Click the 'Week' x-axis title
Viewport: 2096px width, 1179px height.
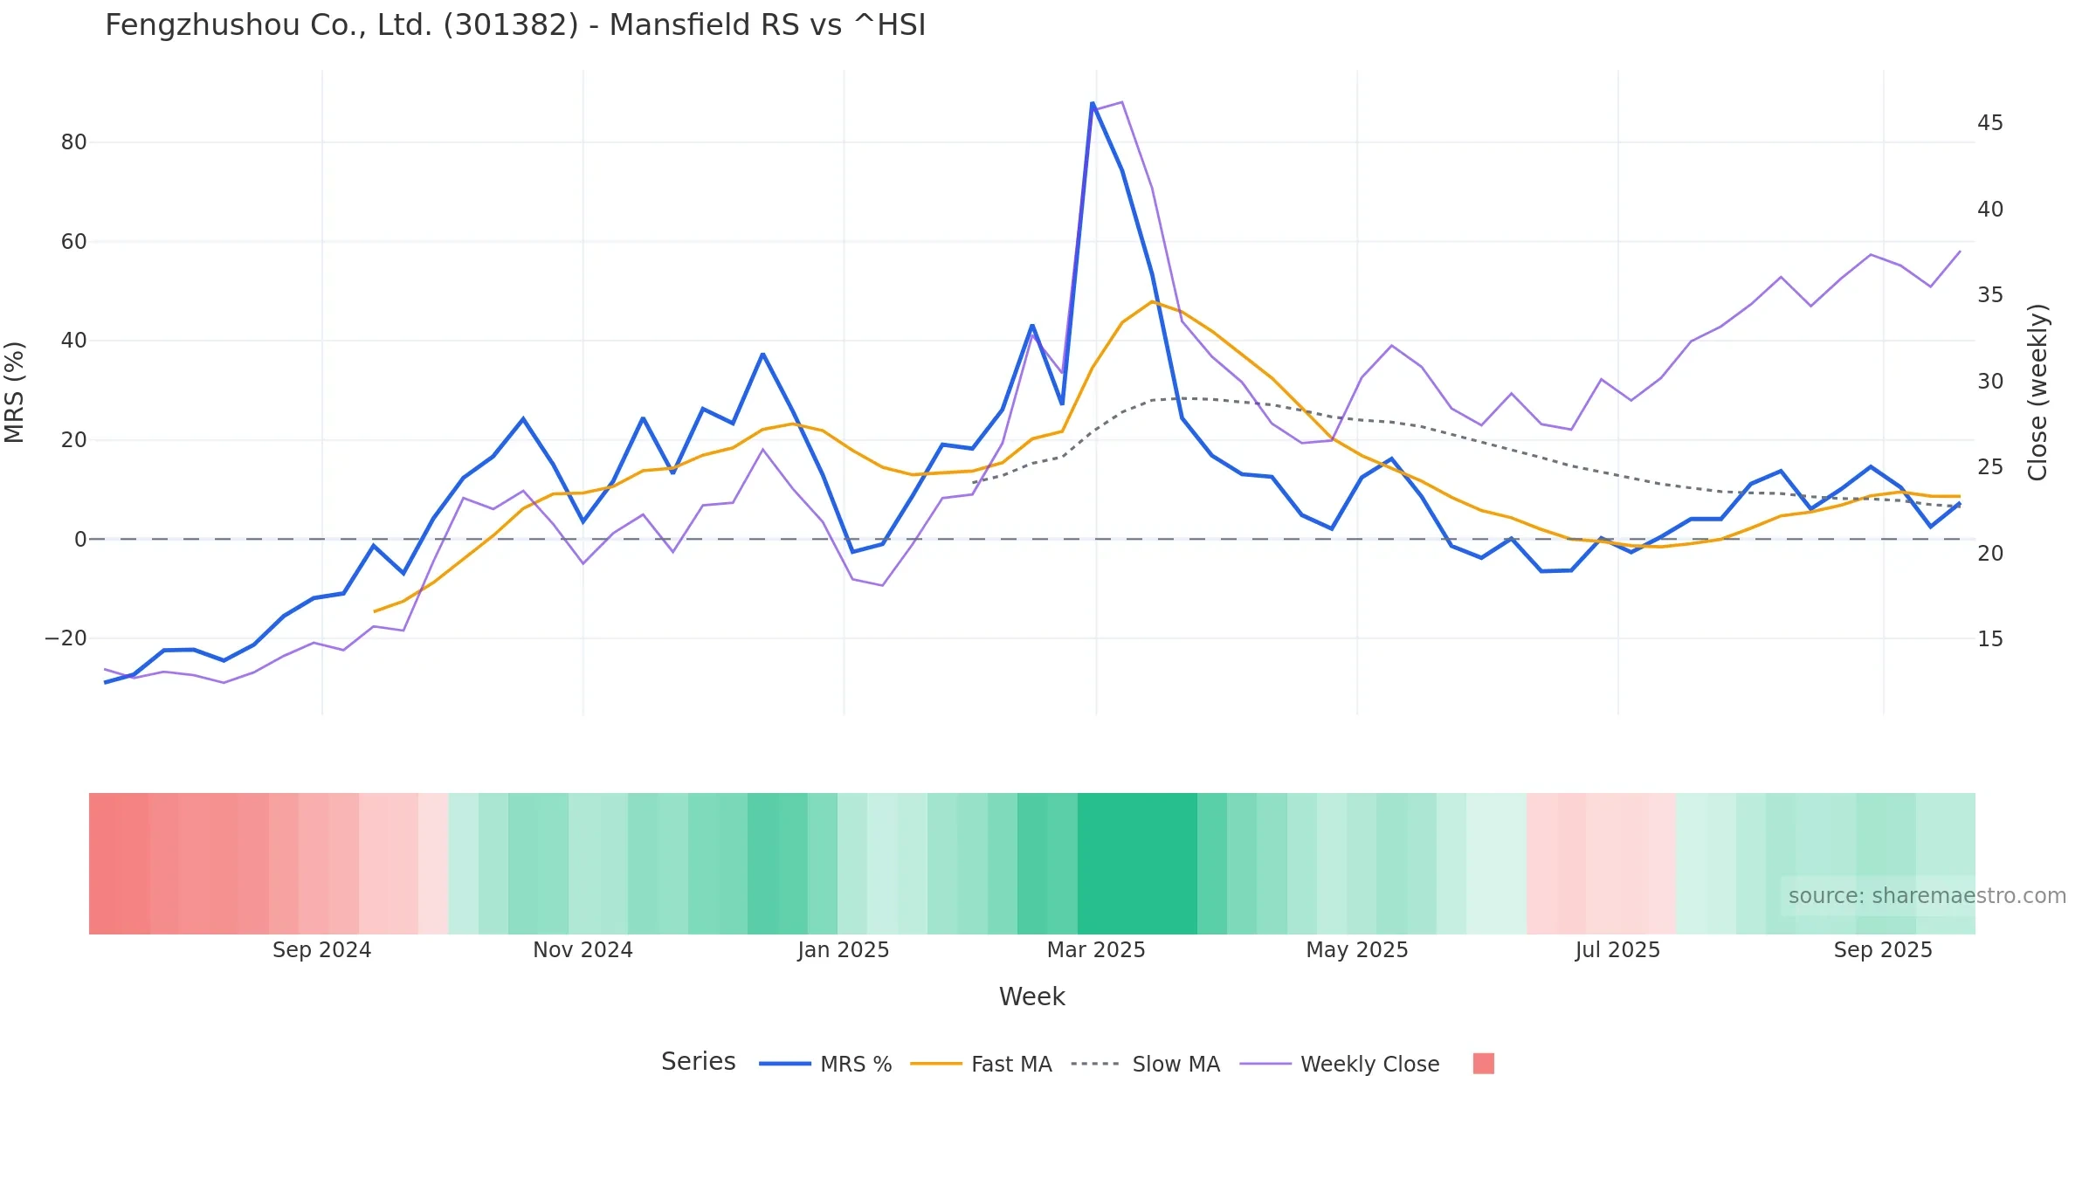click(x=1031, y=996)
